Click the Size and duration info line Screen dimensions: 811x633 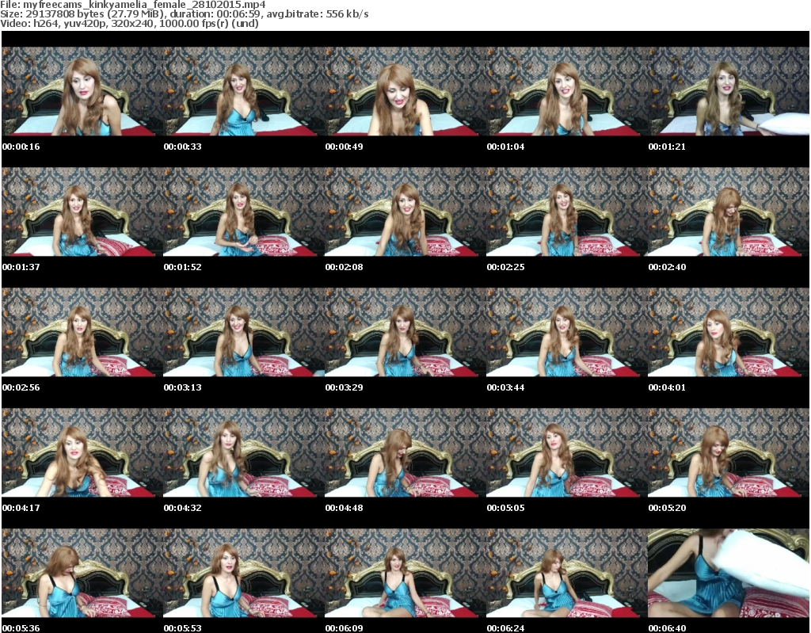point(184,14)
